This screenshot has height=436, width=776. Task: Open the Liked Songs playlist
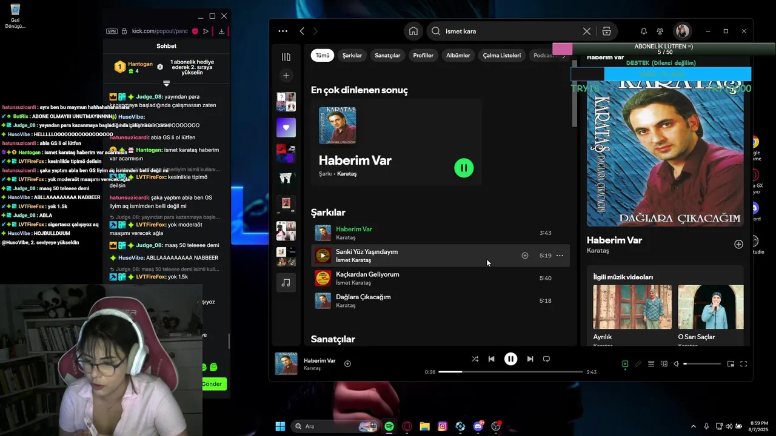coord(286,128)
